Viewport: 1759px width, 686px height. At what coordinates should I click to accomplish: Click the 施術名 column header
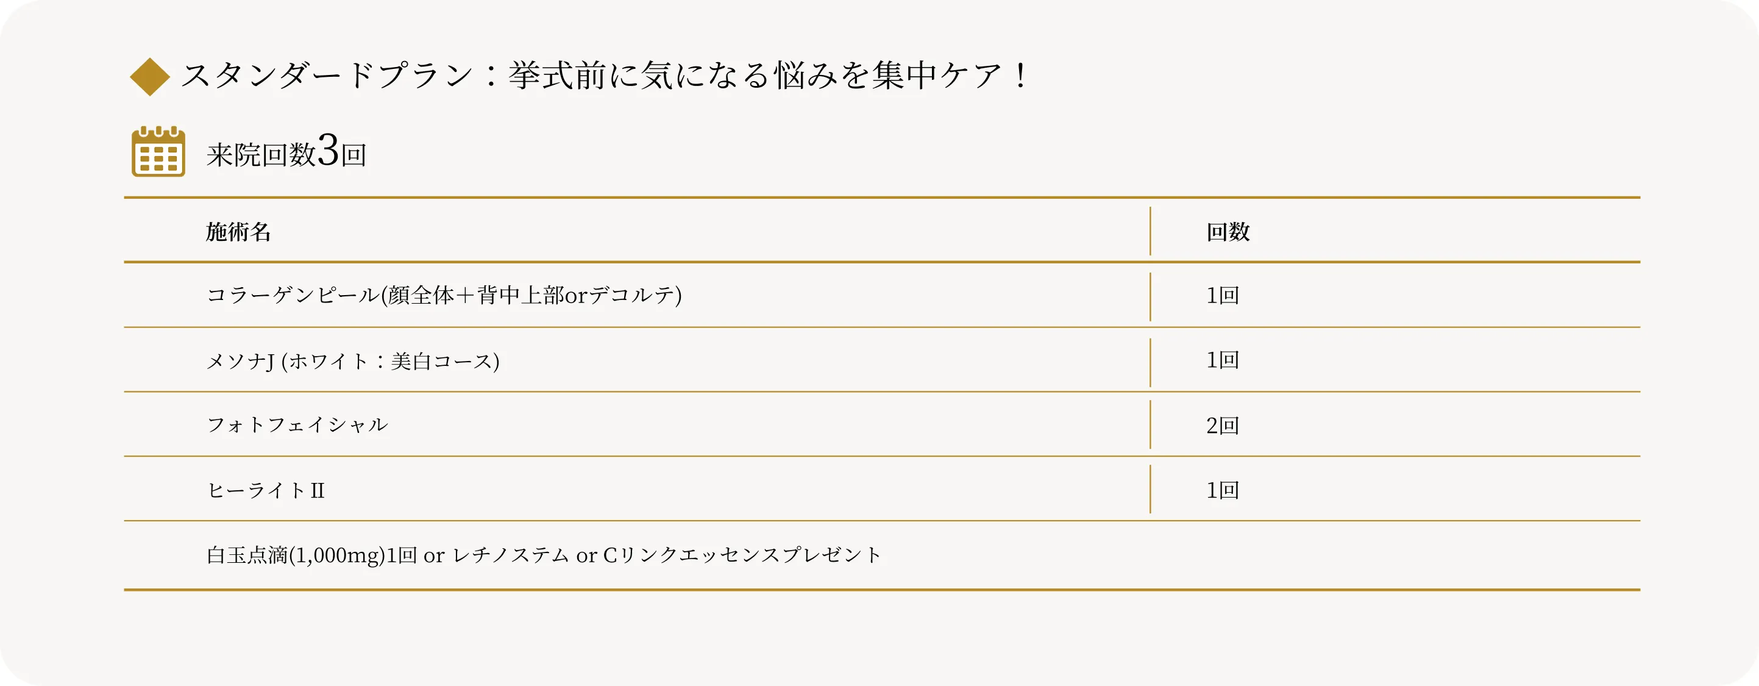click(238, 232)
